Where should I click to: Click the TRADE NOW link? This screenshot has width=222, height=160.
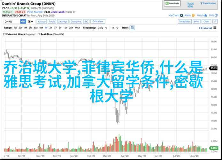(x=190, y=5)
